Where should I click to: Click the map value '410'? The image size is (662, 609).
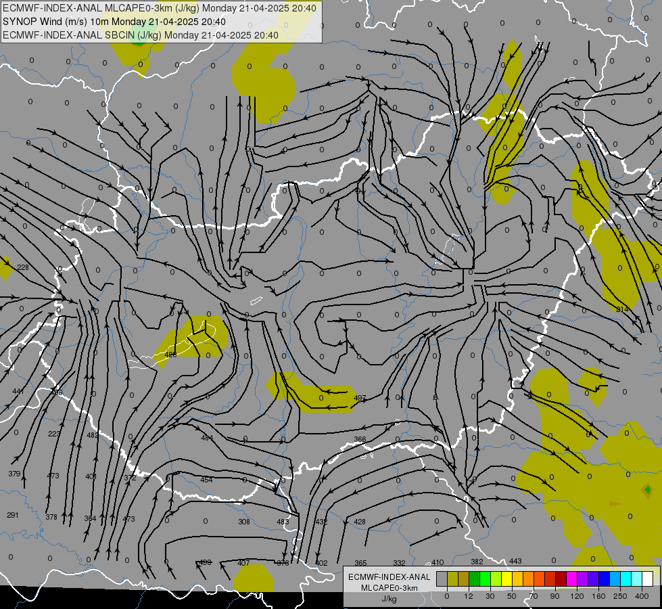pos(438,562)
